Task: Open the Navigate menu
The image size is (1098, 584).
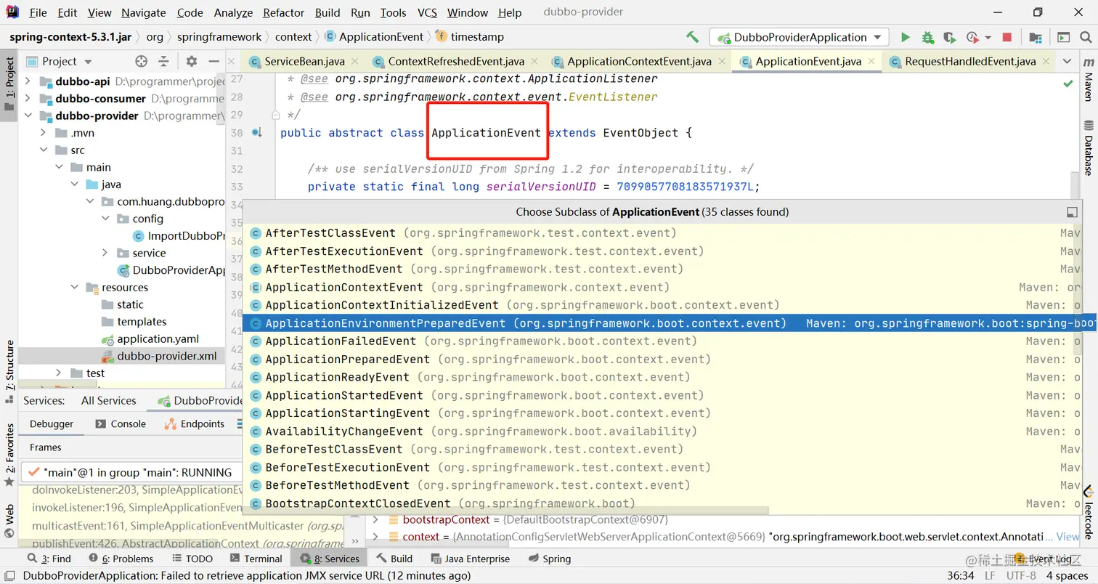Action: tap(143, 12)
